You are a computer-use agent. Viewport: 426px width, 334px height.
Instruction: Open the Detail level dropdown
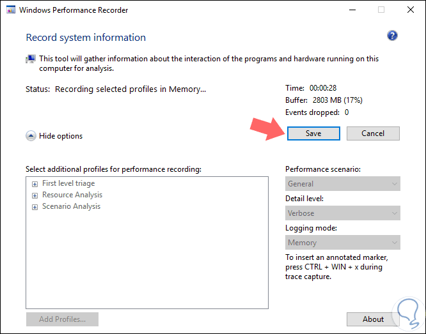tap(342, 213)
